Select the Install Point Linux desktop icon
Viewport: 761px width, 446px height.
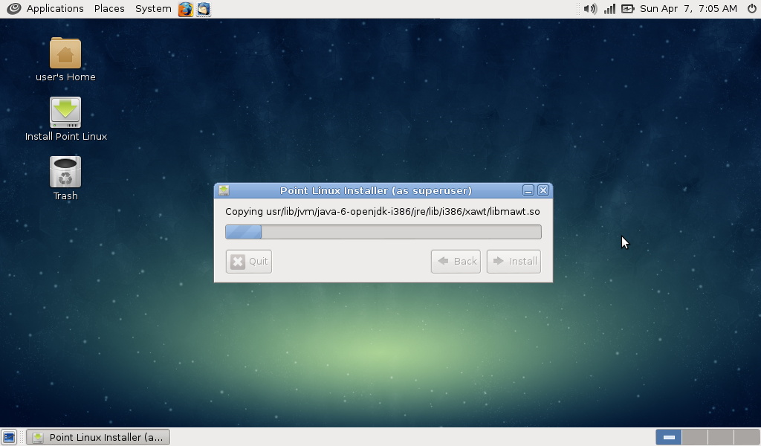tap(65, 120)
